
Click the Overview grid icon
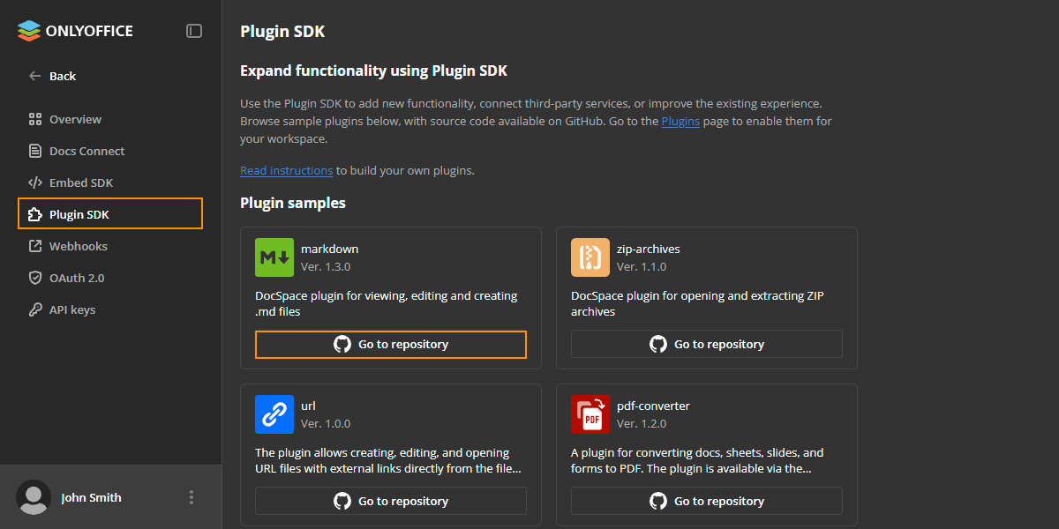pyautogui.click(x=35, y=119)
